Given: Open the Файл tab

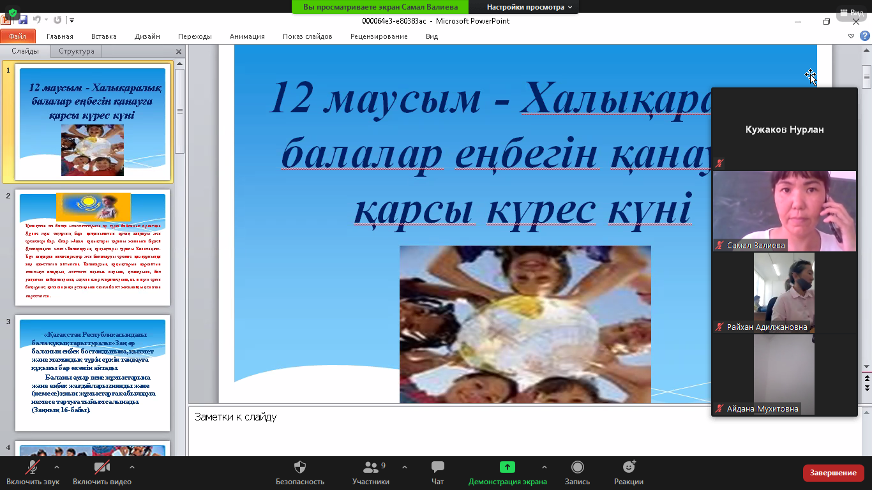Looking at the screenshot, I should pyautogui.click(x=17, y=36).
